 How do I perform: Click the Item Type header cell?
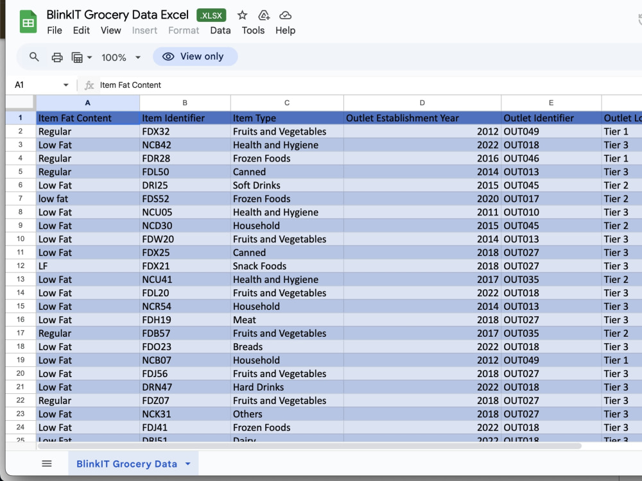tap(287, 118)
